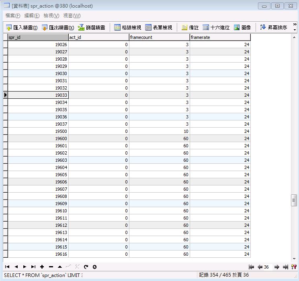299x281 pixels.
Task: Click the framerate 24 in row 19035
Action: pyautogui.click(x=220, y=110)
